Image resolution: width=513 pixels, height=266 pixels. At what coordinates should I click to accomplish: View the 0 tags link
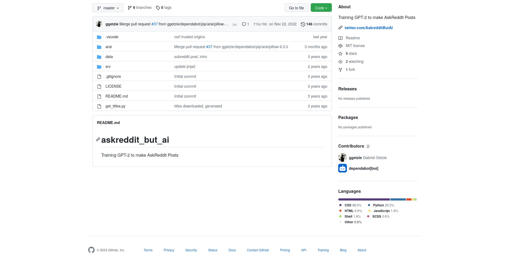pyautogui.click(x=164, y=7)
